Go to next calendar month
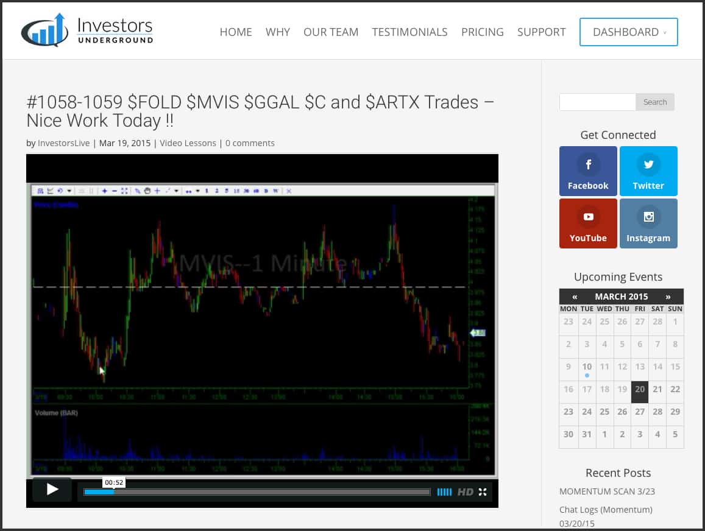This screenshot has height=531, width=705. 668,297
